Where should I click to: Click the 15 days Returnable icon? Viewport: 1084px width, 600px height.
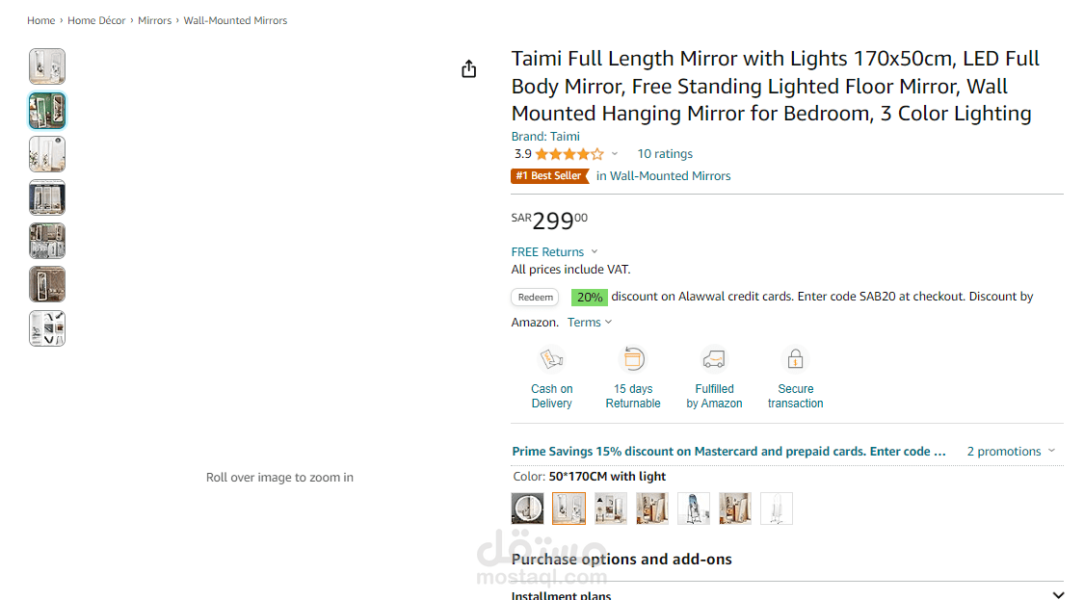(633, 359)
